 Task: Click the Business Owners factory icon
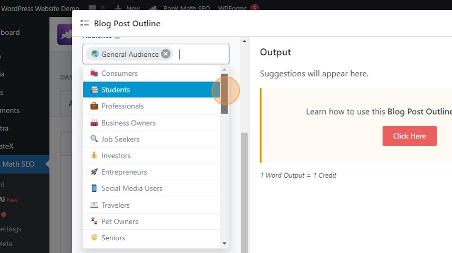coord(94,123)
